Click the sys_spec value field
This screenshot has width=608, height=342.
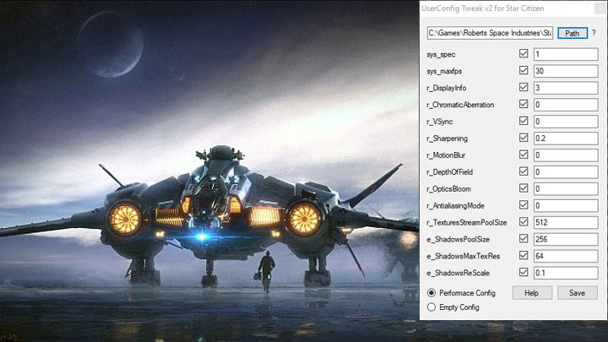[x=566, y=54]
